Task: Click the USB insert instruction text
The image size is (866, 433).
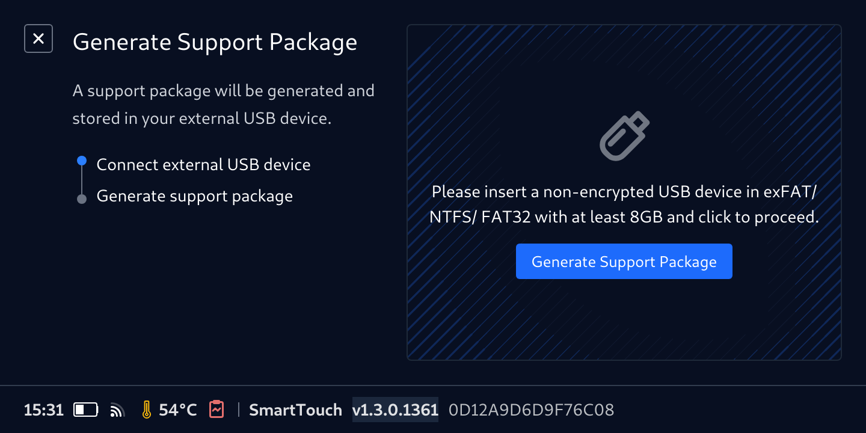Action: [624, 204]
